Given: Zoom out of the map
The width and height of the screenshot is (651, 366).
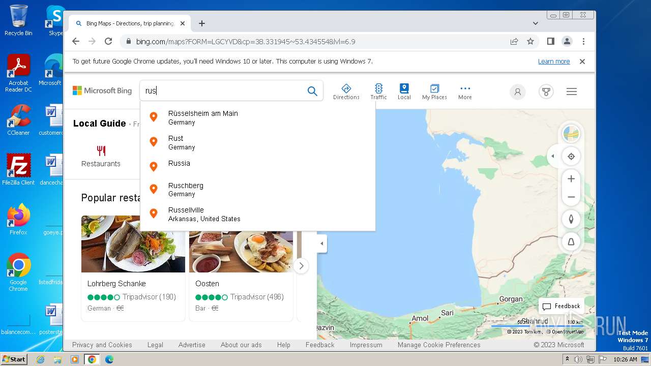Looking at the screenshot, I should pos(571,197).
